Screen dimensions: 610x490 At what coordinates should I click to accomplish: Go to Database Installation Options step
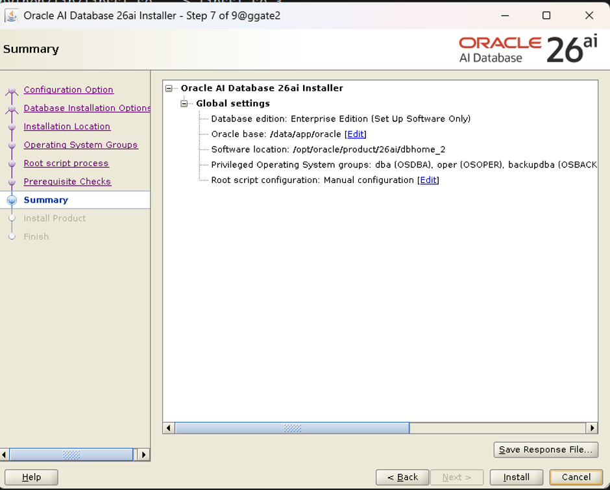pos(87,108)
